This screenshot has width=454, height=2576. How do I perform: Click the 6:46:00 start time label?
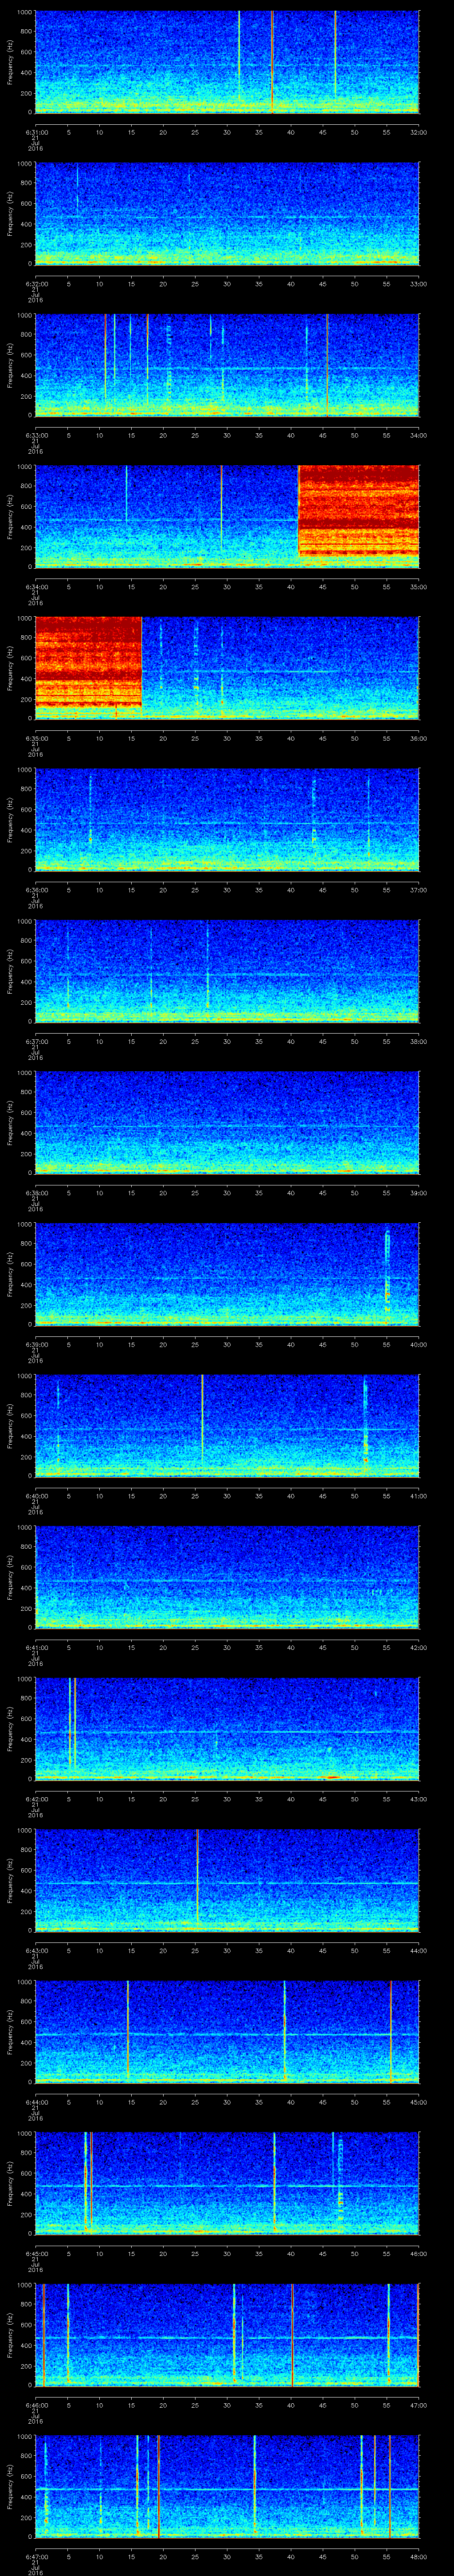click(x=36, y=2404)
